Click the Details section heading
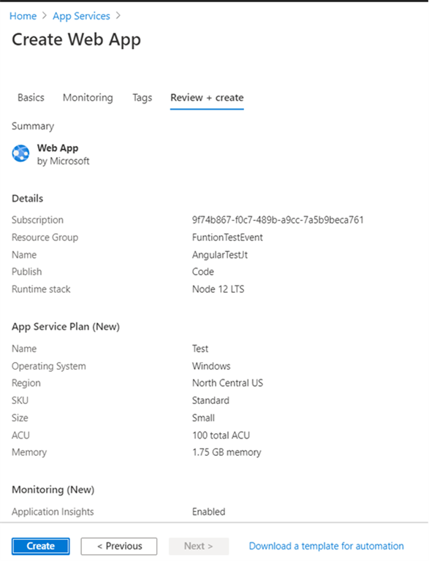The image size is (429, 561). pyautogui.click(x=28, y=199)
